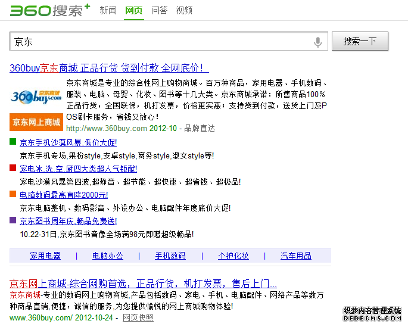
Task: Click the red square bullet beside 家电冰洗空厨
Action: pos(13,168)
